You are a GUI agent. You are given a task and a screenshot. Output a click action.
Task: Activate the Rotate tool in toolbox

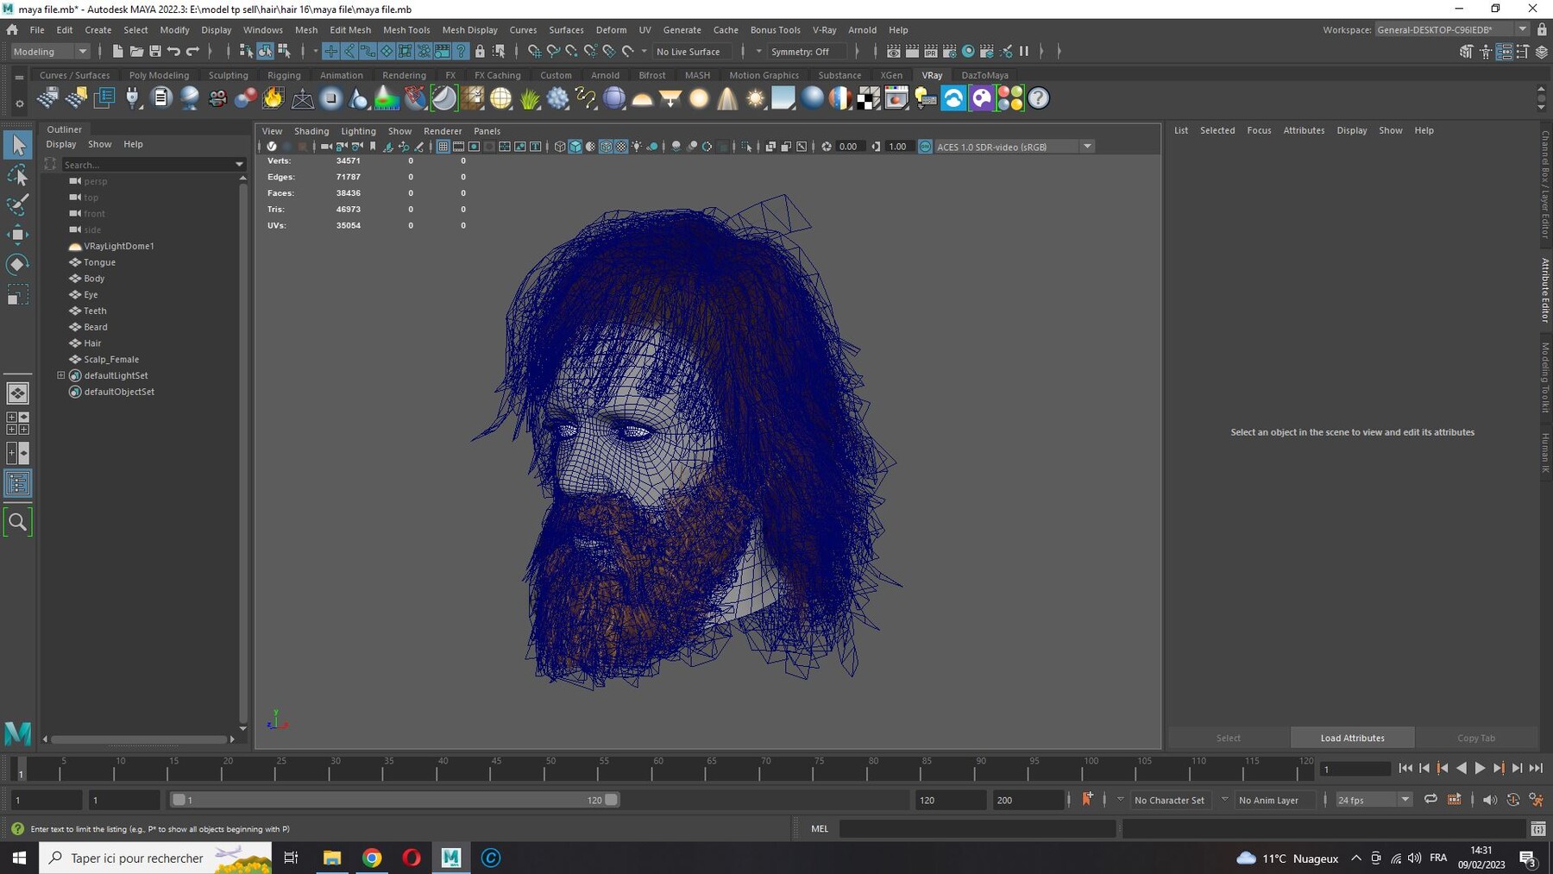point(17,264)
